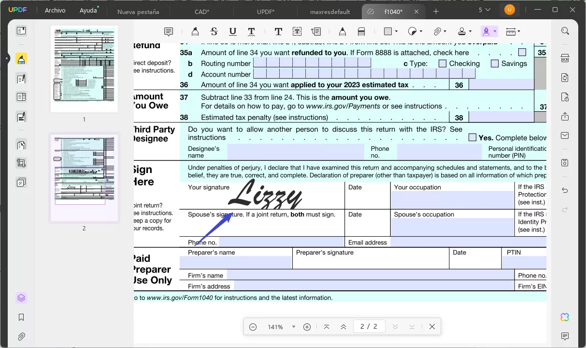Click the Preparer's name field
This screenshot has width=586, height=348.
236,262
